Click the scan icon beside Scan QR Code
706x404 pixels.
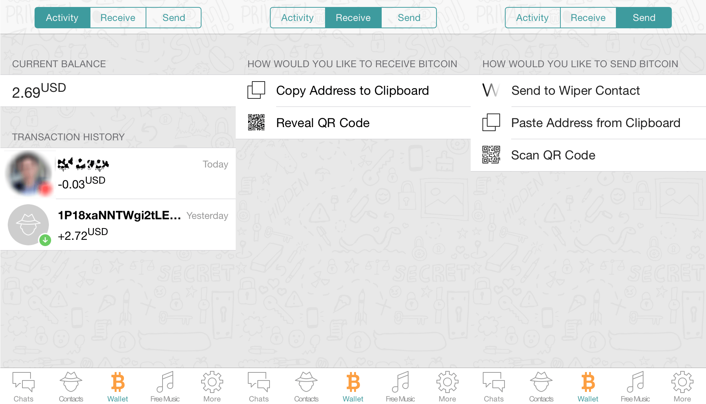[491, 155]
